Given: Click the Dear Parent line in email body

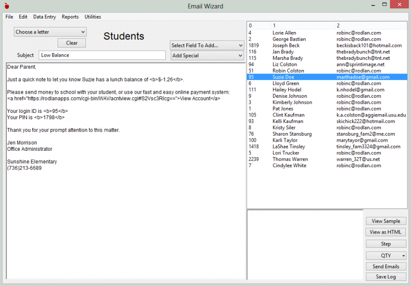Looking at the screenshot, I should coord(21,67).
